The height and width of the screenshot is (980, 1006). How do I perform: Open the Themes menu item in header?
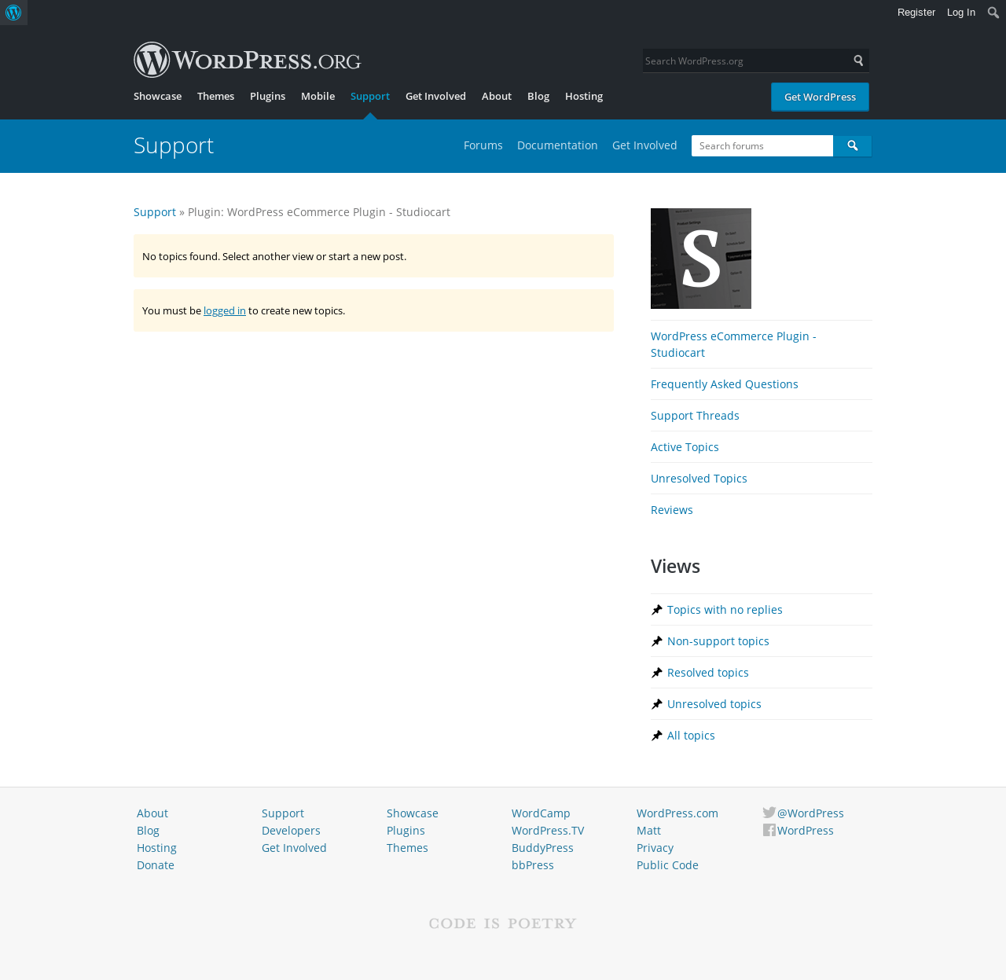[215, 96]
